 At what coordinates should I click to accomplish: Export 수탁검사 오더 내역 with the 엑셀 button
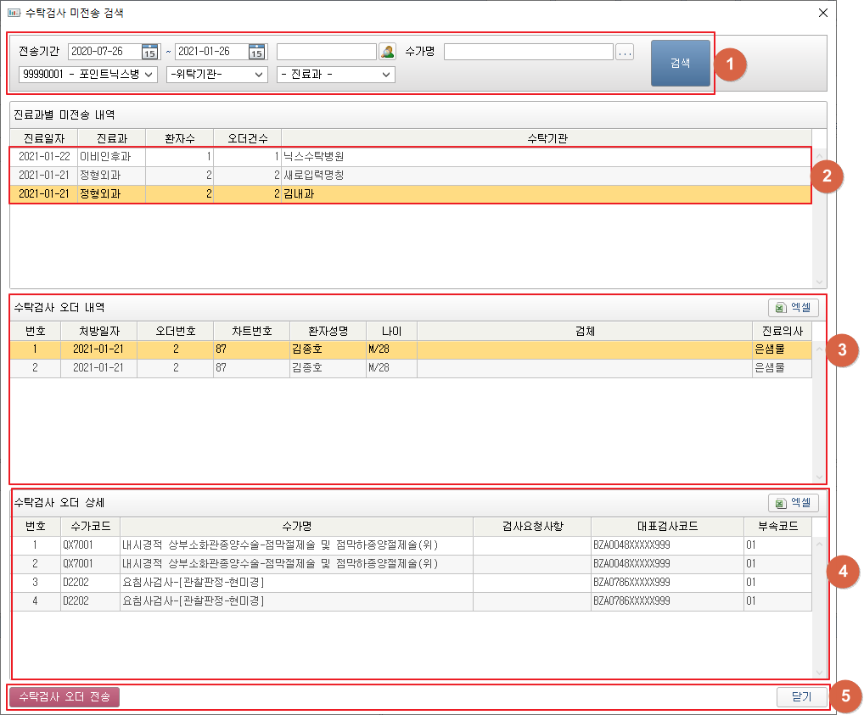pyautogui.click(x=793, y=307)
